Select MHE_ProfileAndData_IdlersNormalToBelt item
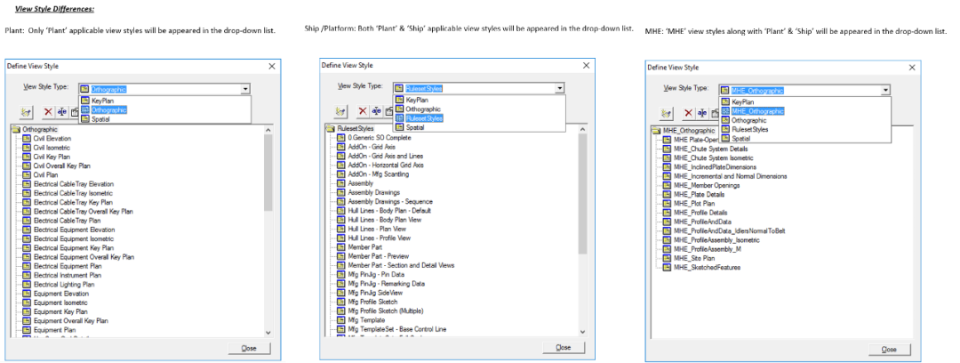960x363 pixels. (x=729, y=230)
